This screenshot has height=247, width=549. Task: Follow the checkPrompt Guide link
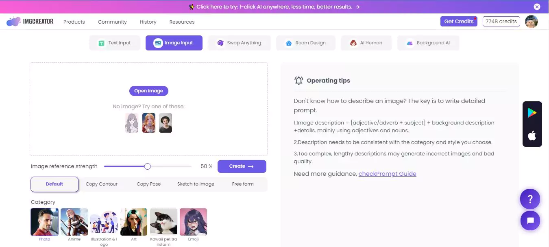coord(388,174)
